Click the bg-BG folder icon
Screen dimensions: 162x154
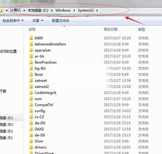[x=31, y=68]
